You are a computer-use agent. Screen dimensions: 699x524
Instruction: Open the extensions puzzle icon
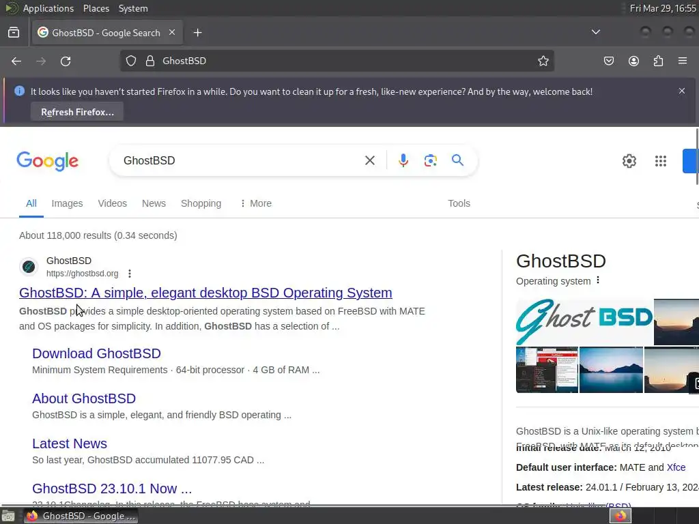(658, 61)
